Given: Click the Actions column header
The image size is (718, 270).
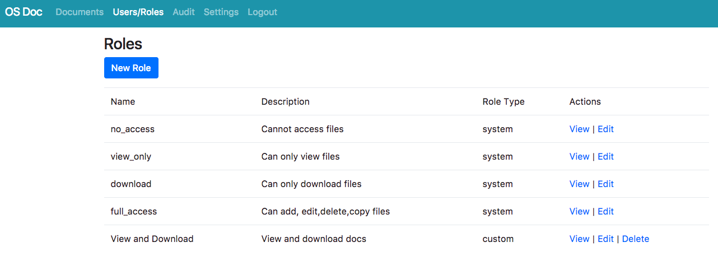Looking at the screenshot, I should coord(585,101).
